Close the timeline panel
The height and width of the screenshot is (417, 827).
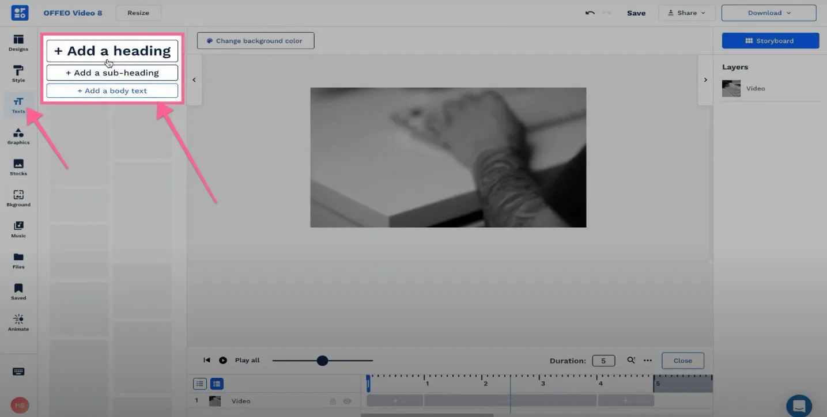tap(683, 361)
